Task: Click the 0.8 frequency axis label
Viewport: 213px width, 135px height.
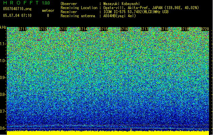Action: [x=3, y=94]
